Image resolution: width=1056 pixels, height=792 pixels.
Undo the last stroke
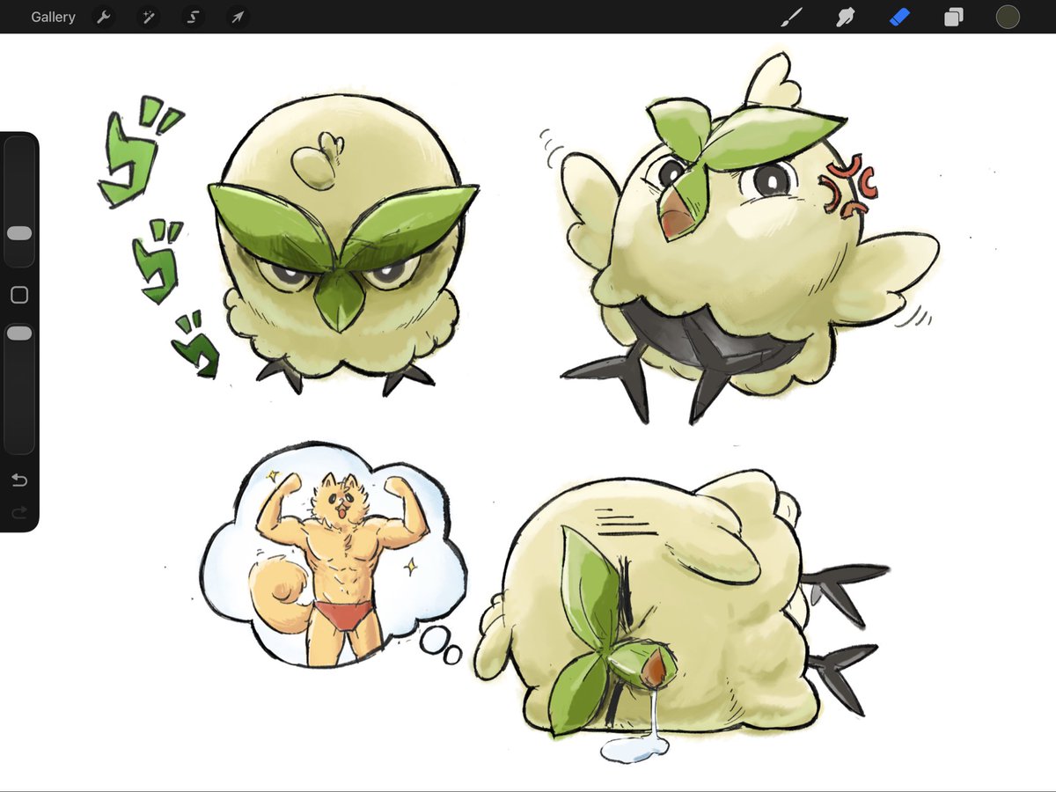click(19, 480)
